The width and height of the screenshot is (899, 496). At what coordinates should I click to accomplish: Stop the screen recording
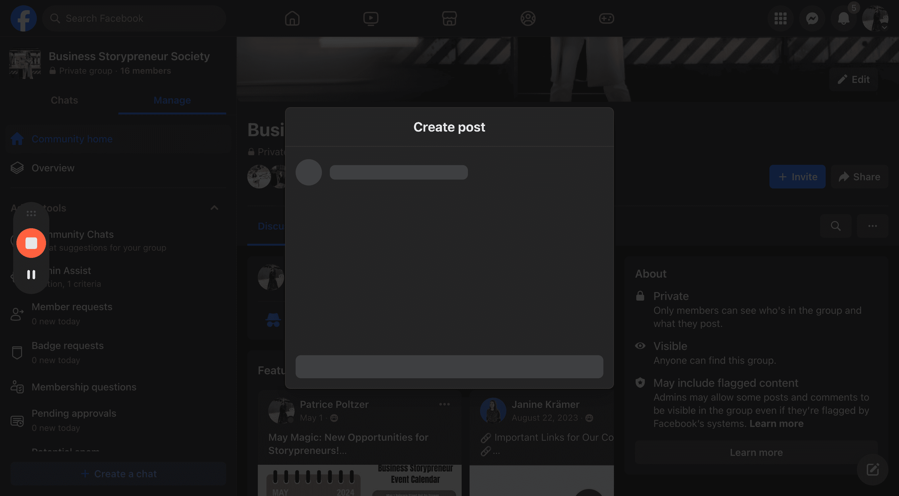point(31,243)
